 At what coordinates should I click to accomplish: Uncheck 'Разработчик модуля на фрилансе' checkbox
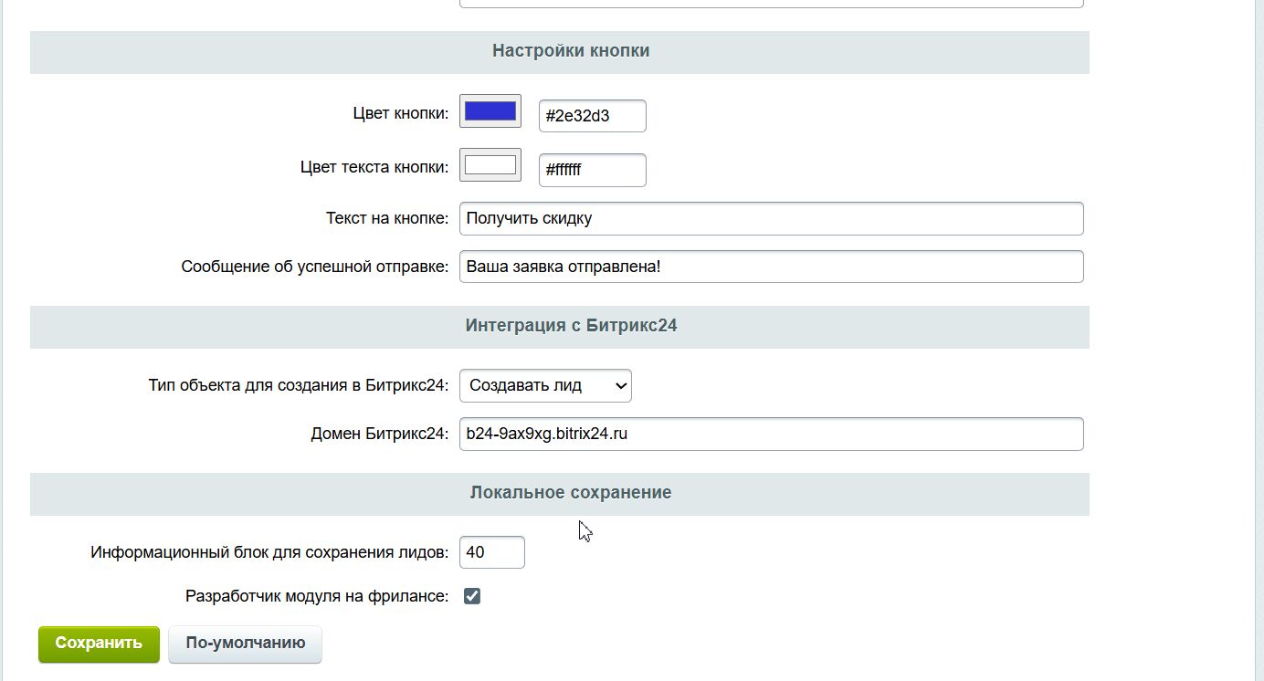[472, 596]
